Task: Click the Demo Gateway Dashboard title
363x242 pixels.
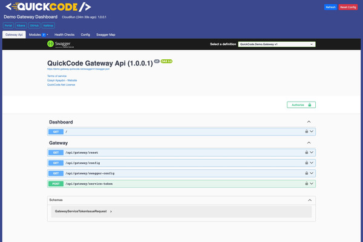Action: 31,17
